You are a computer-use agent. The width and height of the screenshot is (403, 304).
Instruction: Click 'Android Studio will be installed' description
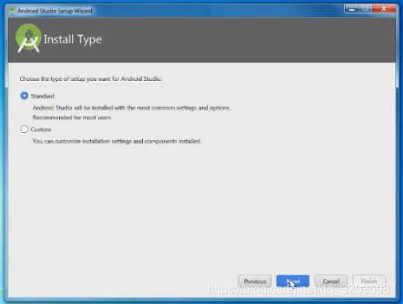pyautogui.click(x=131, y=108)
